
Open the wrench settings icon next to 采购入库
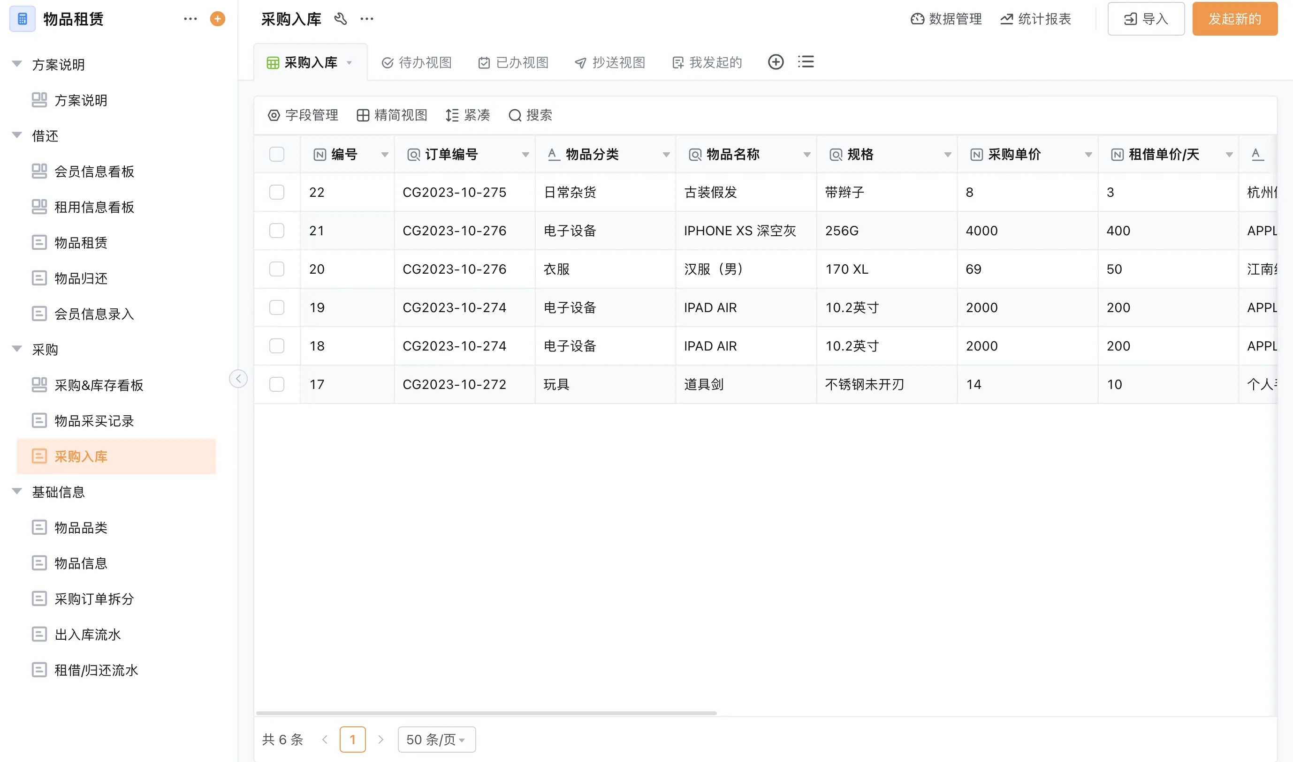(x=340, y=19)
